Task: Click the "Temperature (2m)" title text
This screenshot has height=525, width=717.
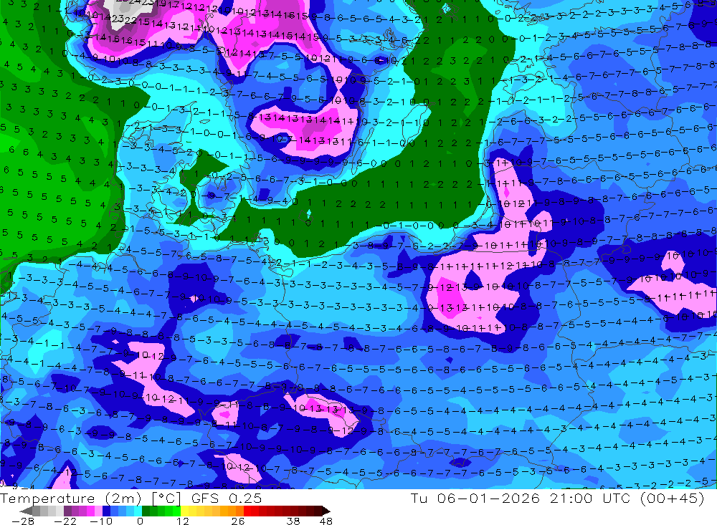Action: [x=70, y=498]
